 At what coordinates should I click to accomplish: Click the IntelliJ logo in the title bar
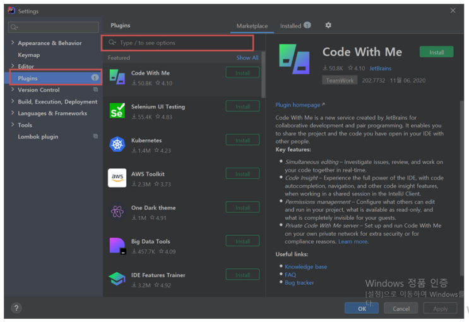pyautogui.click(x=11, y=11)
